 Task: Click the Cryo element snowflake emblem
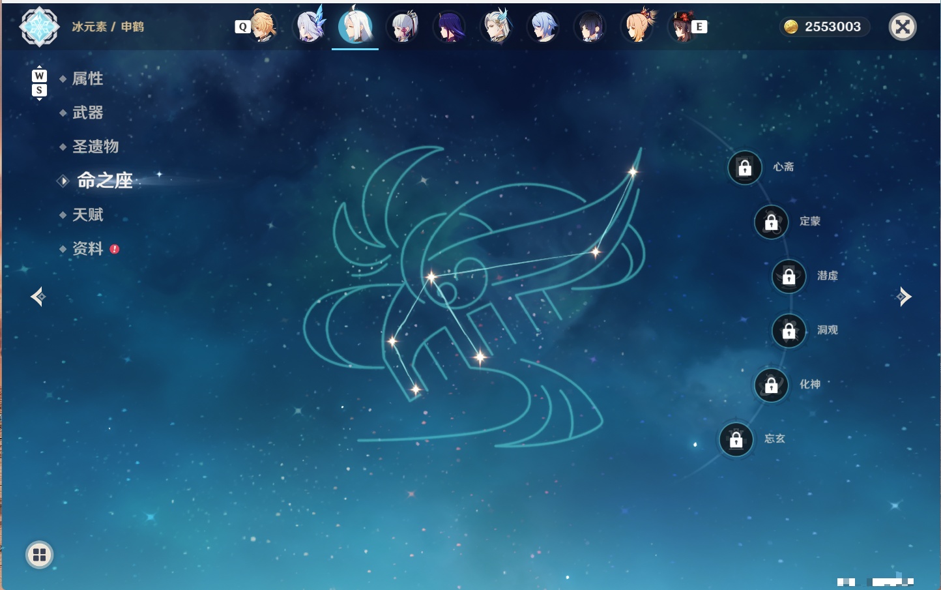tap(39, 27)
